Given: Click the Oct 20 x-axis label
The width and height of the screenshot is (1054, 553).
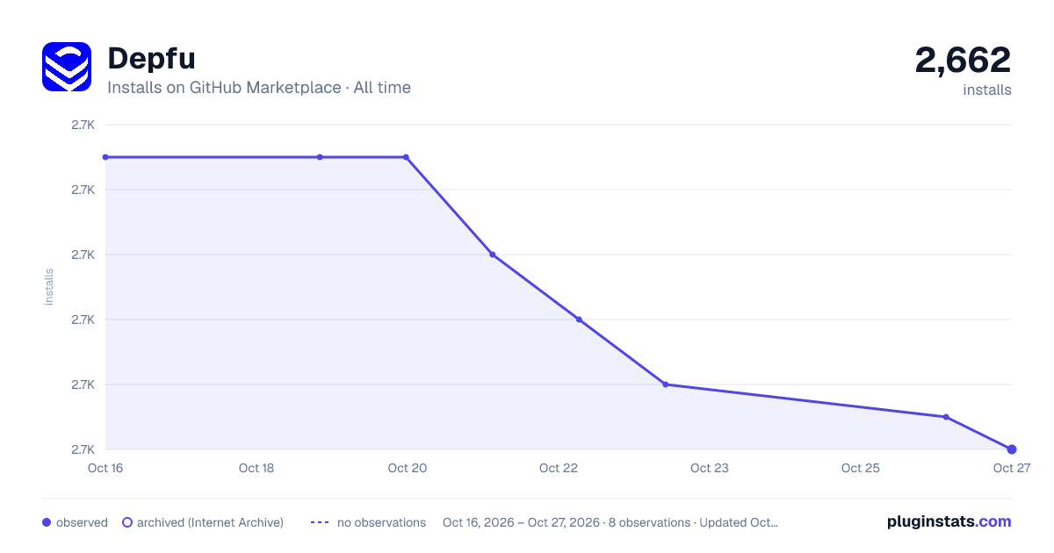Looking at the screenshot, I should pos(408,468).
